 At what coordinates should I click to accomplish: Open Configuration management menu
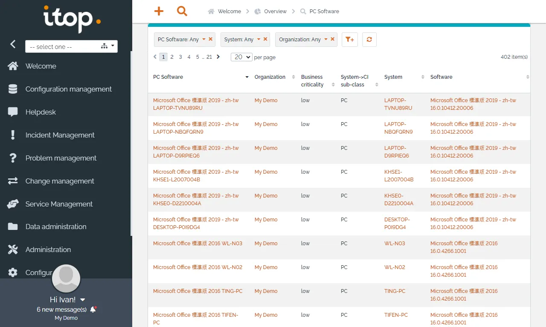(x=69, y=89)
